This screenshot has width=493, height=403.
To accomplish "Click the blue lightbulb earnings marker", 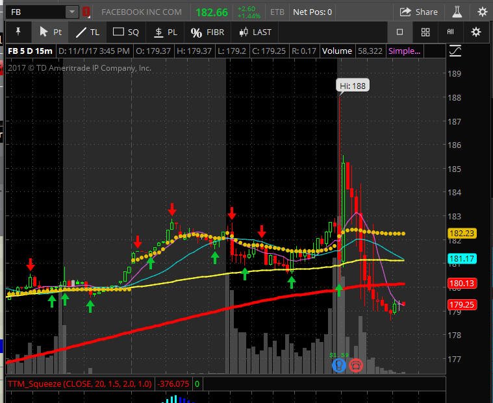I will pyautogui.click(x=339, y=365).
